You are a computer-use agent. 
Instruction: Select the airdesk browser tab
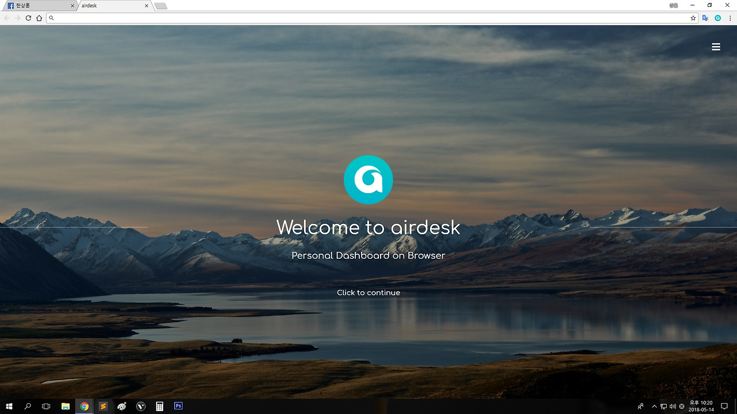tap(114, 6)
